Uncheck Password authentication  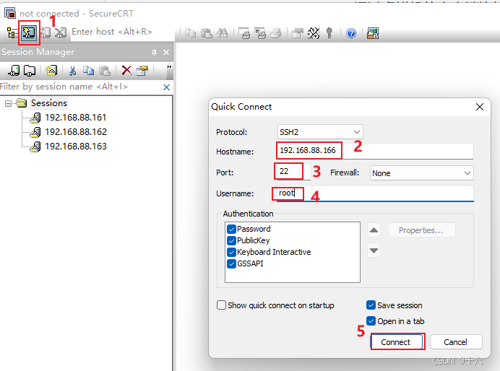(x=231, y=229)
